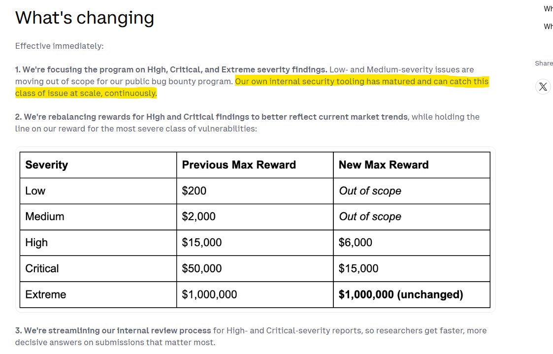Select the $200 reward cell
553x354 pixels.
click(255, 191)
